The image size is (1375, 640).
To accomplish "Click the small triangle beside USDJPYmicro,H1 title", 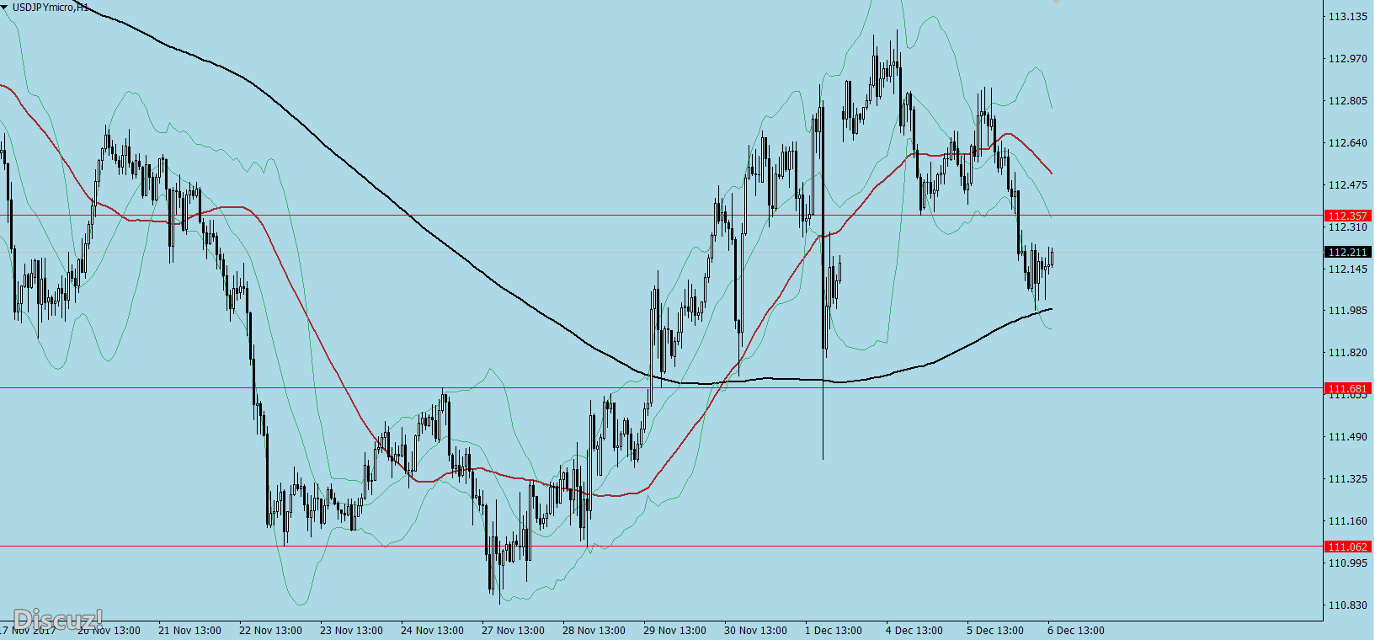I will click(x=4, y=8).
